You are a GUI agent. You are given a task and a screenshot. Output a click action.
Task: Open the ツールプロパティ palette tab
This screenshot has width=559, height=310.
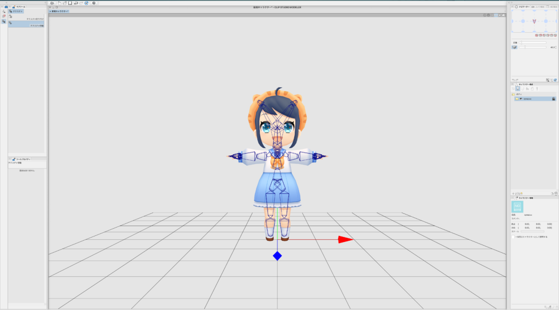[21, 159]
